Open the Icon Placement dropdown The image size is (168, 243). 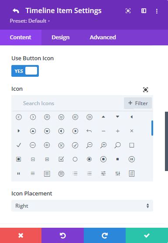click(82, 206)
